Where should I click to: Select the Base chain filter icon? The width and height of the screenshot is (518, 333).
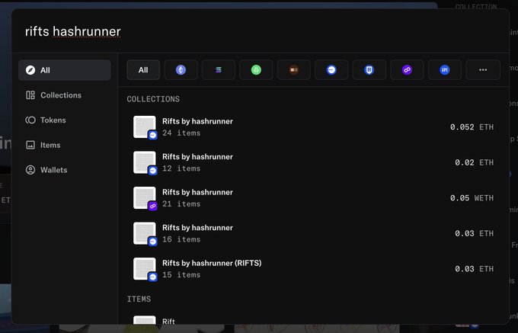coord(331,69)
